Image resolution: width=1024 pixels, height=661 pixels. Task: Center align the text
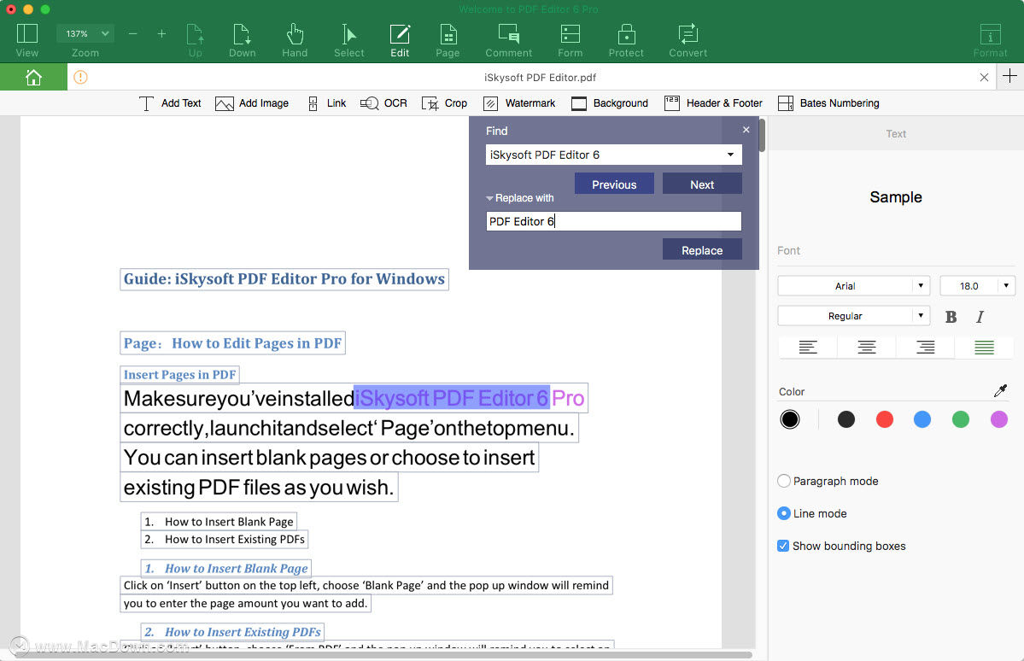click(x=867, y=347)
